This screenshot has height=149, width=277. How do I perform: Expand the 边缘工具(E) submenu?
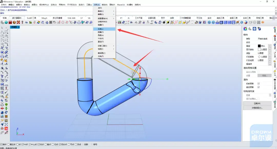click(x=104, y=46)
